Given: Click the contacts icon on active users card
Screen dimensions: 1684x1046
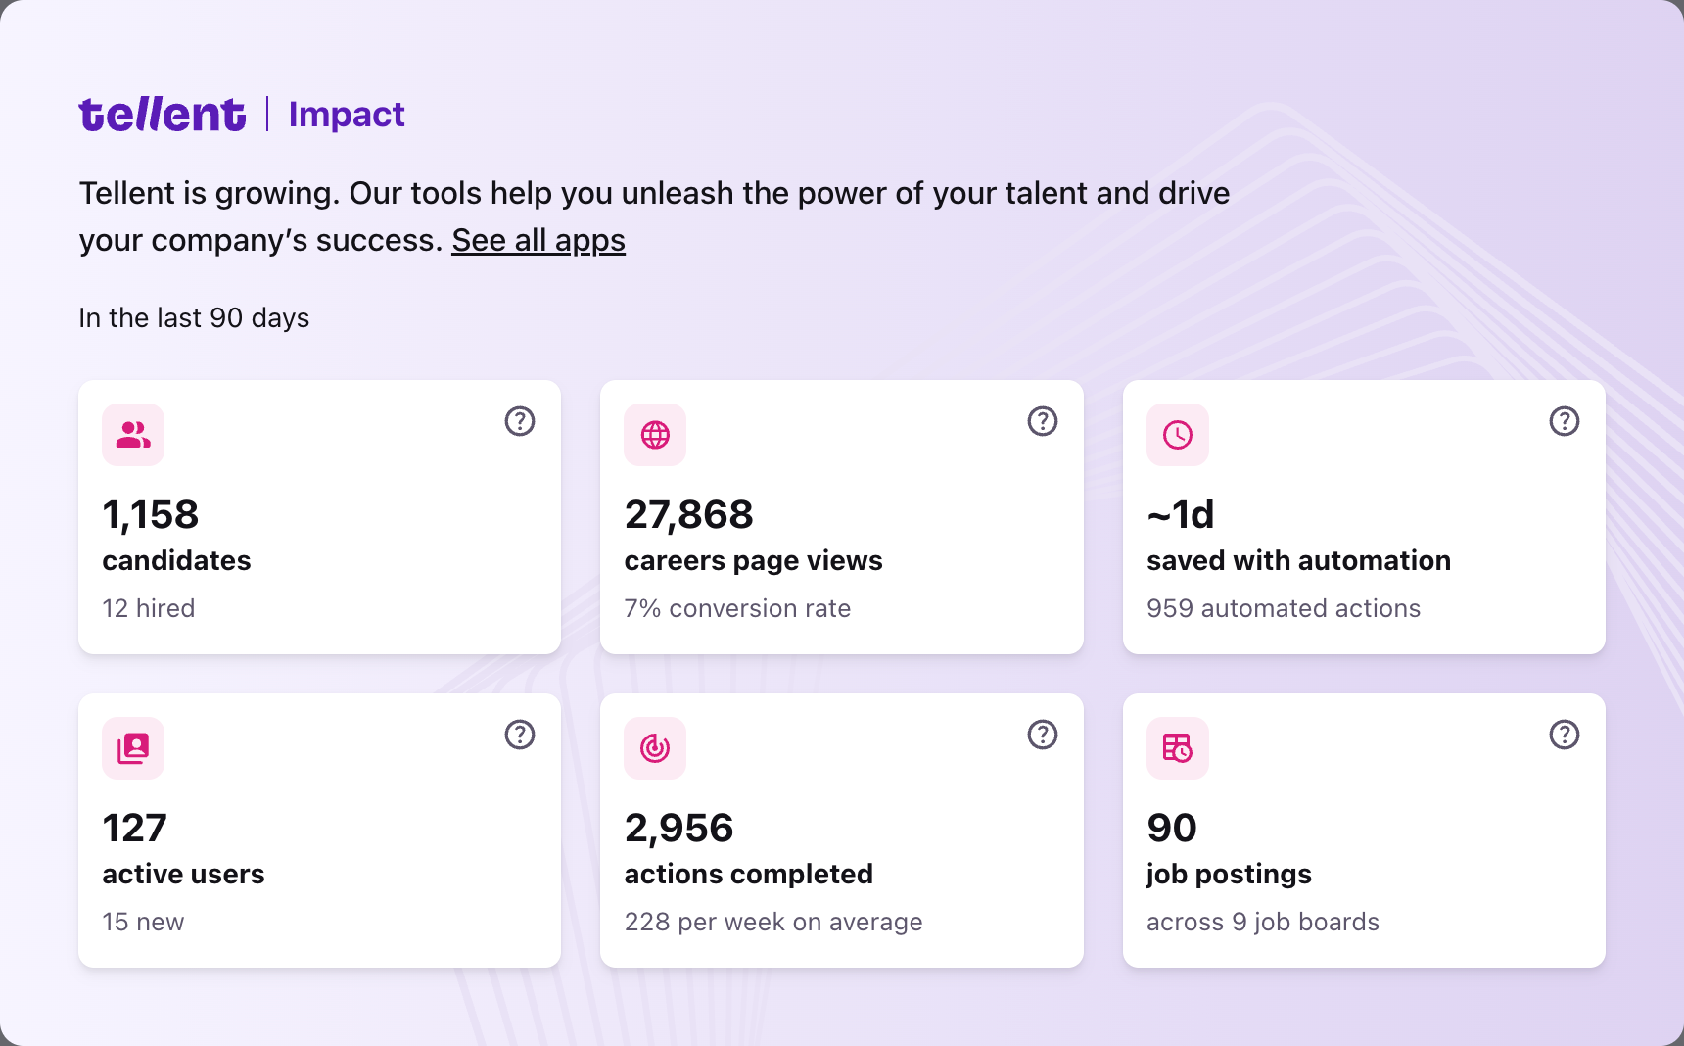Looking at the screenshot, I should tap(133, 748).
